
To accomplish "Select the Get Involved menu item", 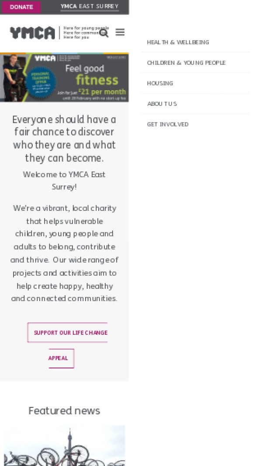I will click(168, 125).
